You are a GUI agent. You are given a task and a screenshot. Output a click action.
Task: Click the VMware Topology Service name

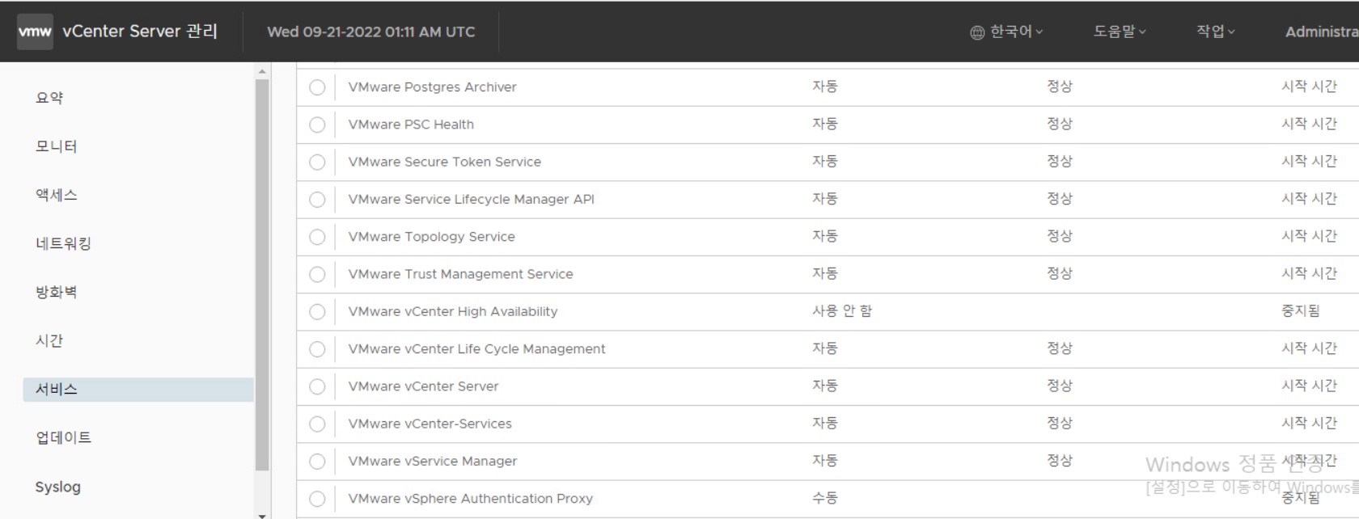pos(431,237)
